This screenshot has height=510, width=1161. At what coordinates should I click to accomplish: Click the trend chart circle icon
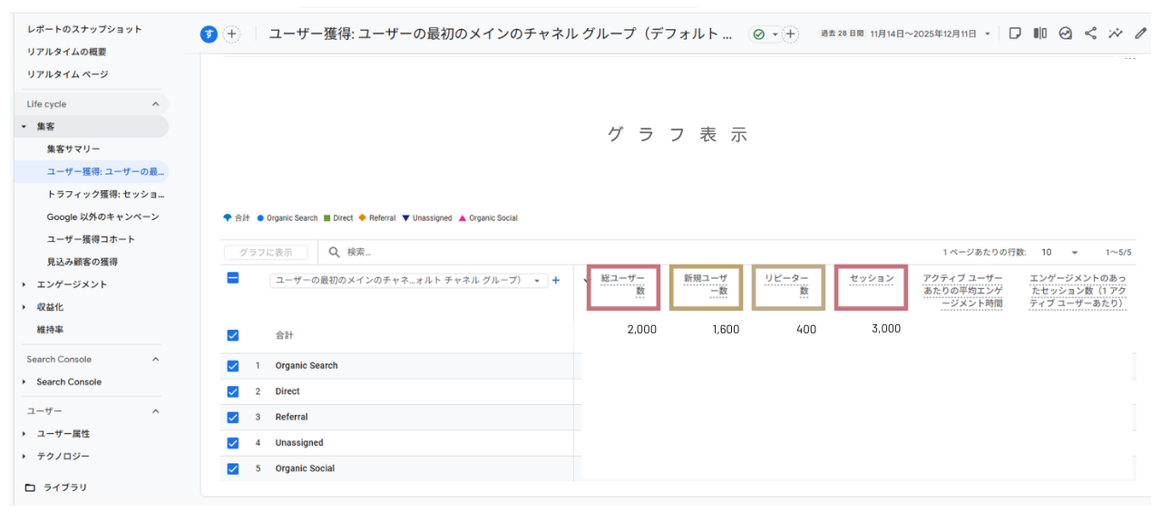[1066, 34]
